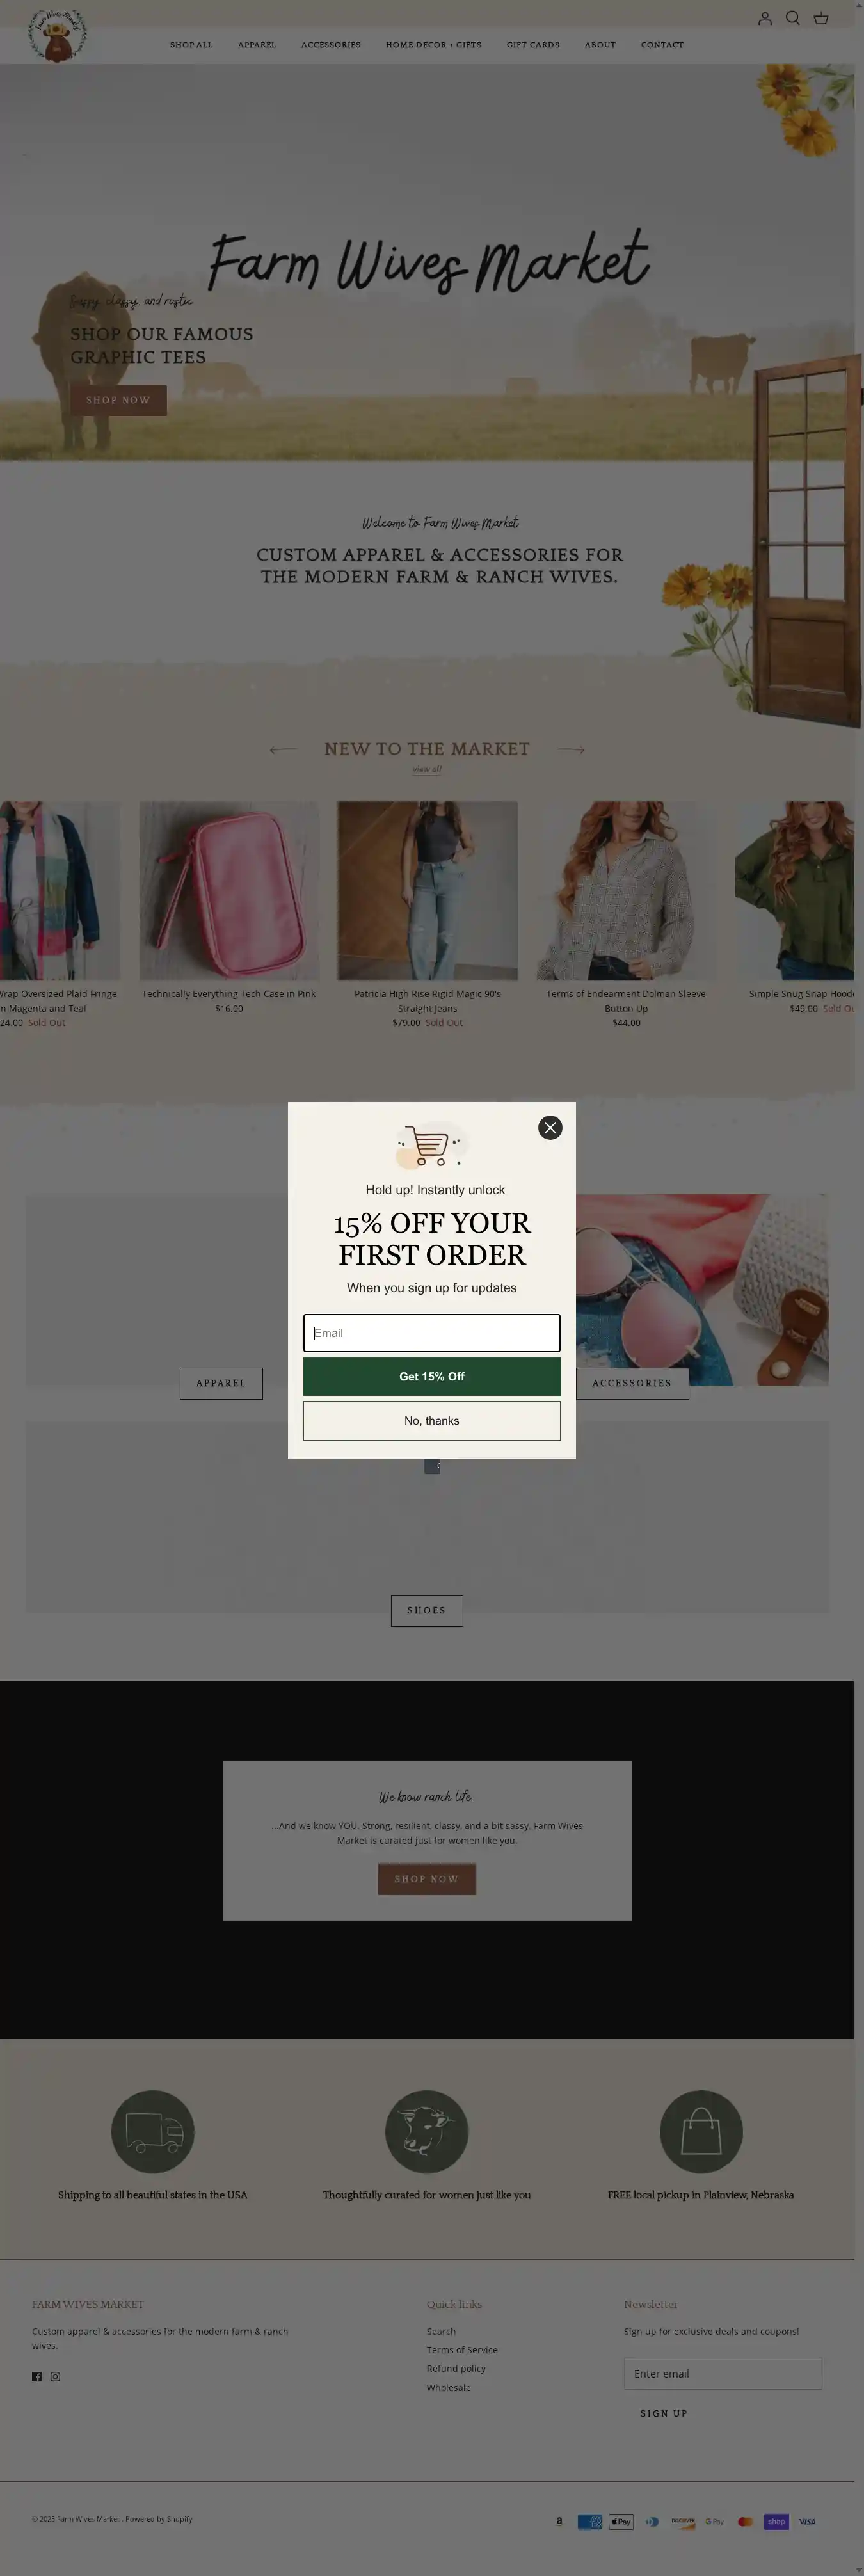Click the search magnifier icon
Screen dimensions: 864x2576
793,18
